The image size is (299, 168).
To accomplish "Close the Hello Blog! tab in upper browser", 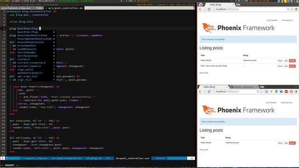I will (x=233, y=5).
